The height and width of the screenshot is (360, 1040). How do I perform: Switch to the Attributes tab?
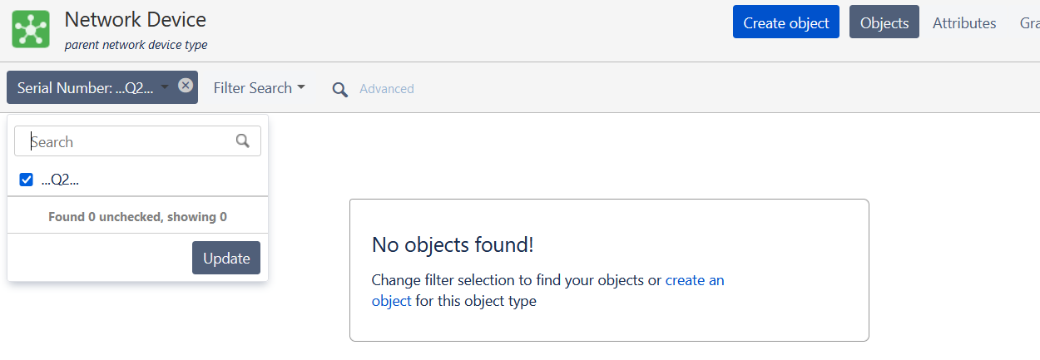pyautogui.click(x=964, y=23)
